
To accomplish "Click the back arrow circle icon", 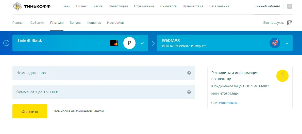I will (x=6, y=43).
